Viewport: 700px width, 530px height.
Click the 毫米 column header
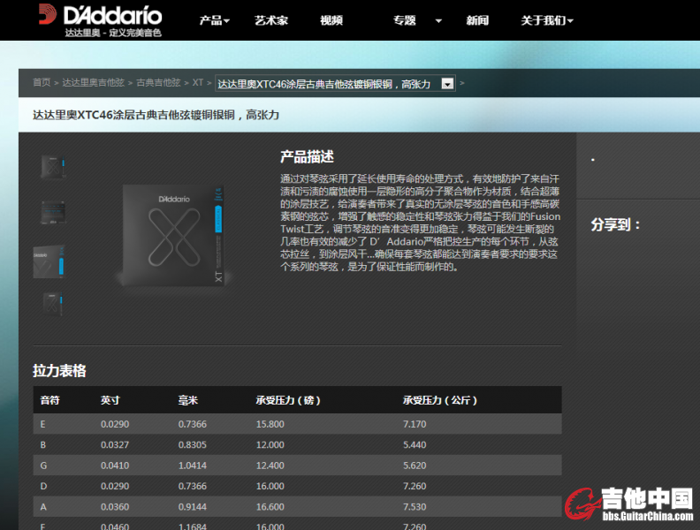188,400
